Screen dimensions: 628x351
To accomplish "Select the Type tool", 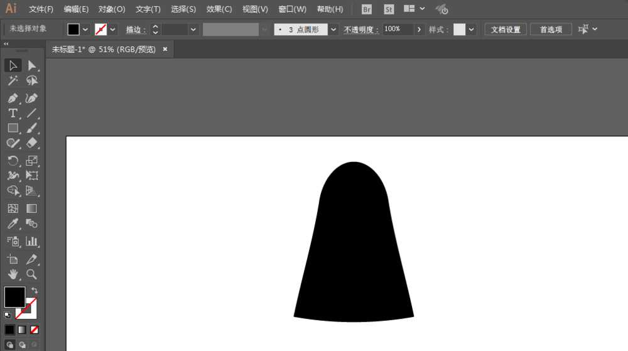I will (x=12, y=113).
